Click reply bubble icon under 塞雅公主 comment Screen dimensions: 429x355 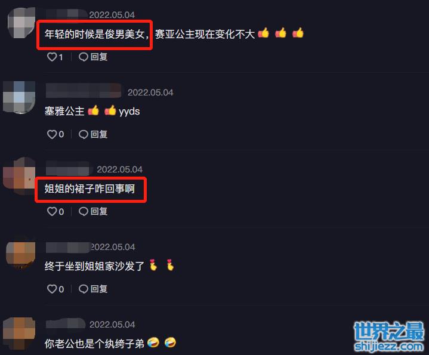pos(84,134)
